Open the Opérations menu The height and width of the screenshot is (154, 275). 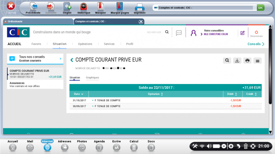point(85,44)
